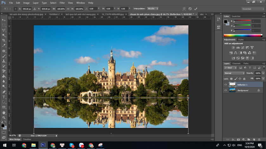The height and width of the screenshot is (149, 266).
Task: Open the Filter menu
Action: (62, 3)
